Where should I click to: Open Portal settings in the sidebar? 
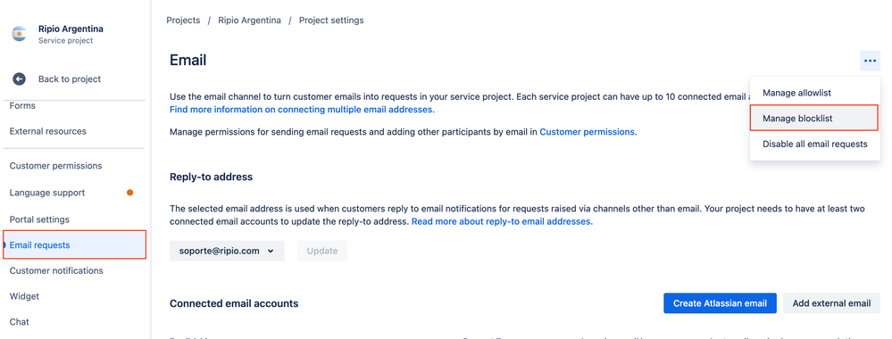pos(39,219)
